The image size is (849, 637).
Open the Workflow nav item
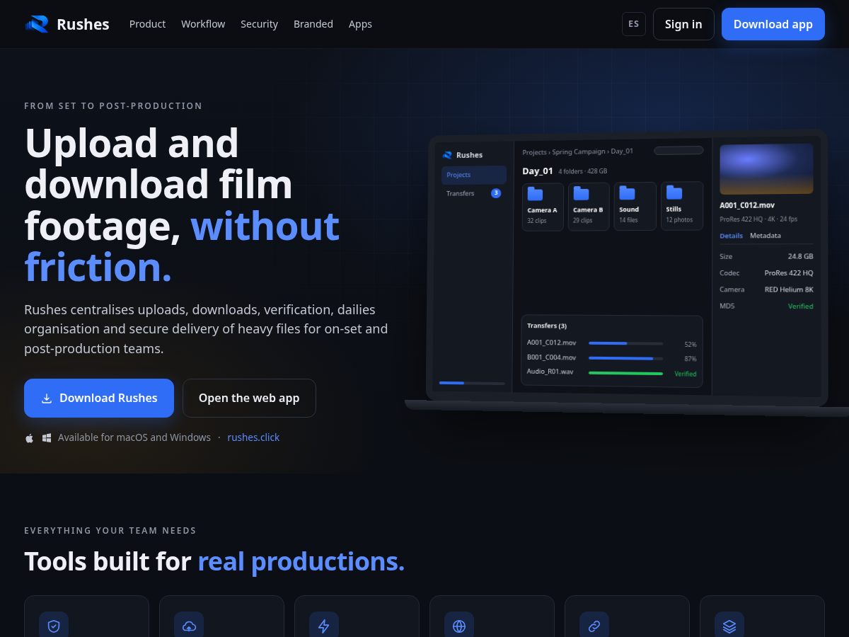pos(203,24)
